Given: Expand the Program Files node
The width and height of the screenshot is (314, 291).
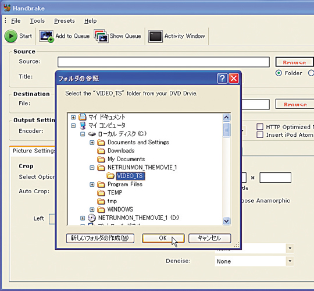Looking at the screenshot, I should 92,184.
